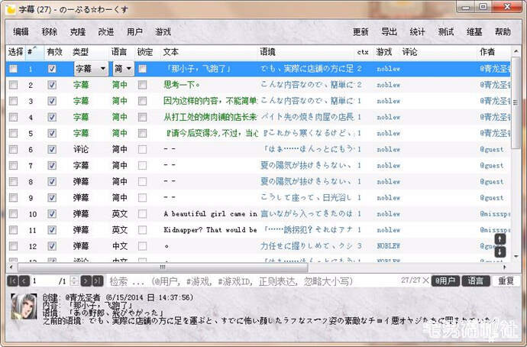Screen dimensions: 527x347
Task: Sort by the # column header
Action: click(x=33, y=52)
